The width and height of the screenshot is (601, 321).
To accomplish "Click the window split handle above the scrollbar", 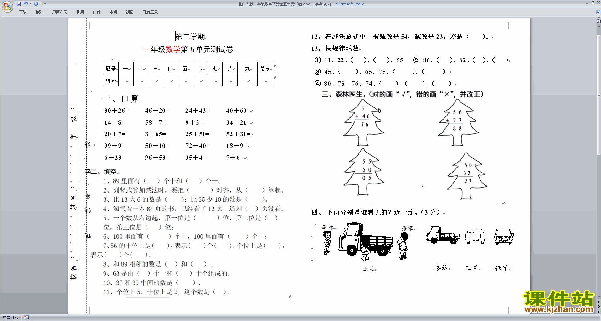I will point(598,18).
